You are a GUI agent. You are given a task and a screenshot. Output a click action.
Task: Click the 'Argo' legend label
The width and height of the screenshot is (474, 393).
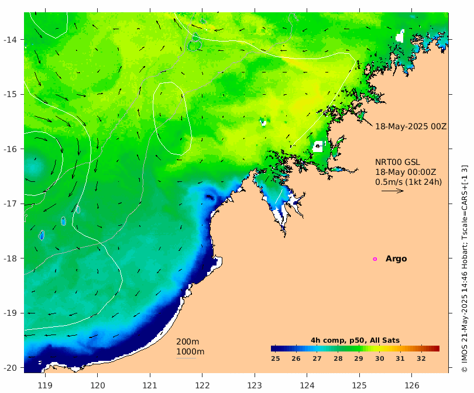click(x=396, y=259)
